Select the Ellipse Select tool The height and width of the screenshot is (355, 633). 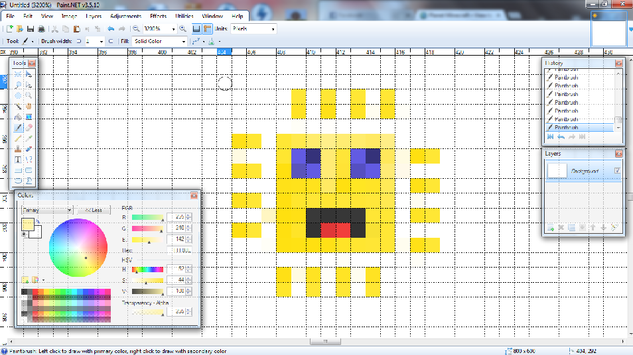18,95
